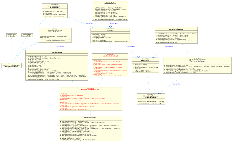Screen dimensions: 233x142
Task: Select the WavAudioMediaData class title
Action: click(x=90, y=117)
